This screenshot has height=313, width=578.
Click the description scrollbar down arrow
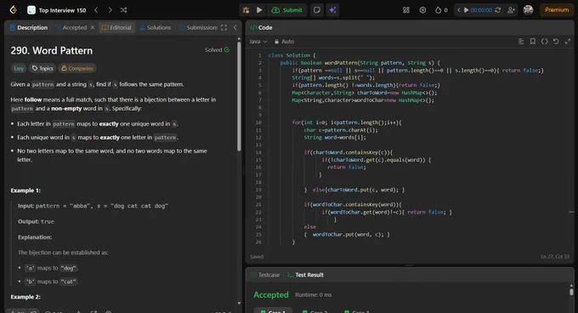click(x=239, y=303)
